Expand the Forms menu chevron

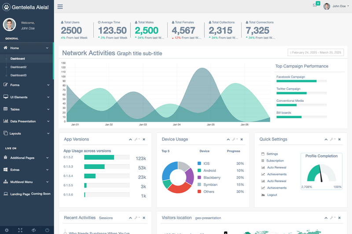[x=48, y=85]
